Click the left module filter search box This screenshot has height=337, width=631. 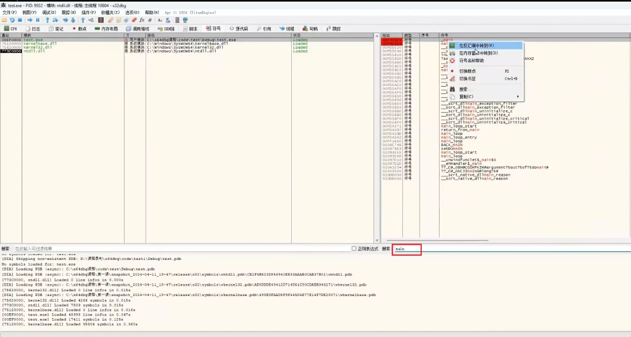tap(179, 249)
